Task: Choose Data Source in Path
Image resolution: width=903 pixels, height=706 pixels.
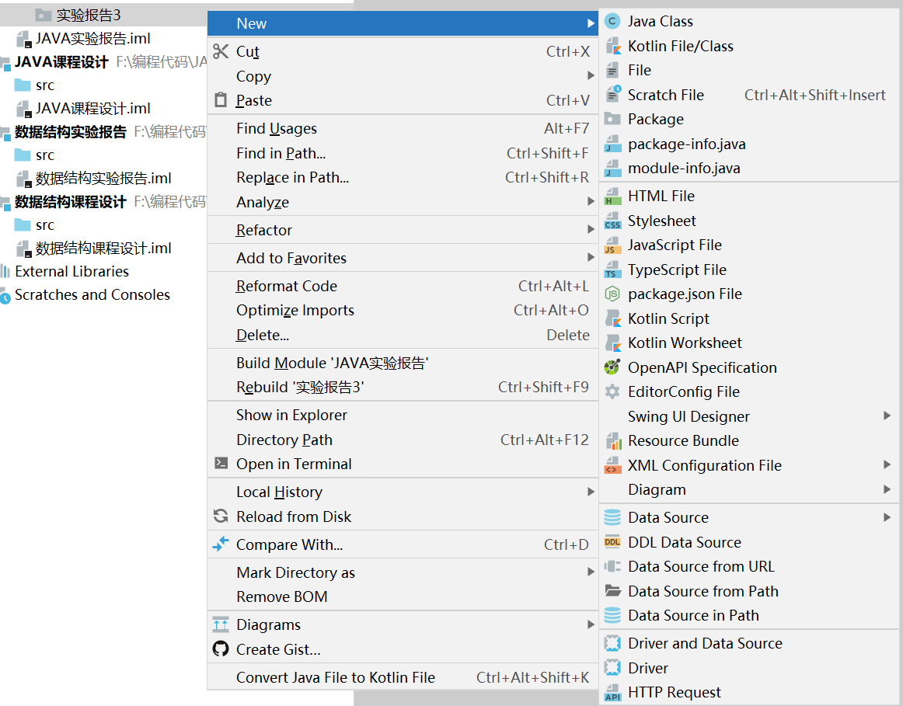Action: point(749,616)
